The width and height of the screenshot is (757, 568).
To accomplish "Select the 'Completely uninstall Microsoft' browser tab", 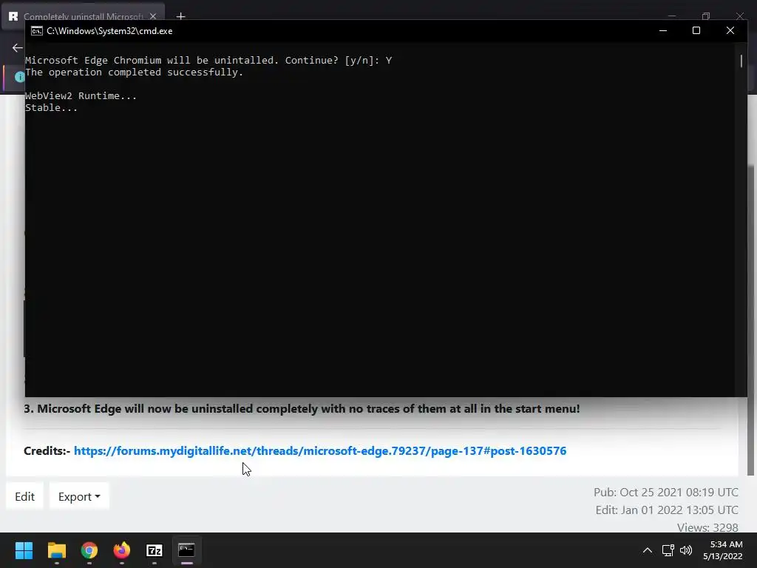I will 83,16.
